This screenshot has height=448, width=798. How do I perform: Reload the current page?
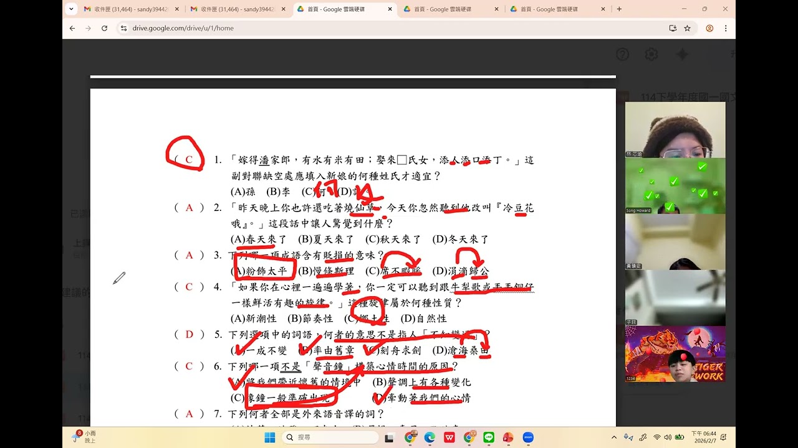point(104,28)
